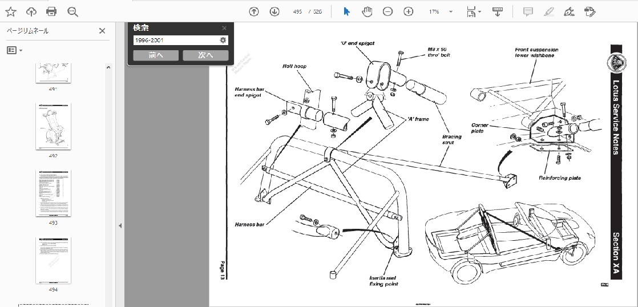Select page 493 thumbnail
The width and height of the screenshot is (638, 307).
tap(53, 193)
